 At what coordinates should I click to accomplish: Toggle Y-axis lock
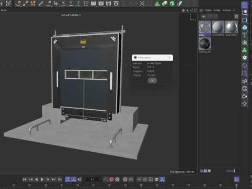point(71,3)
